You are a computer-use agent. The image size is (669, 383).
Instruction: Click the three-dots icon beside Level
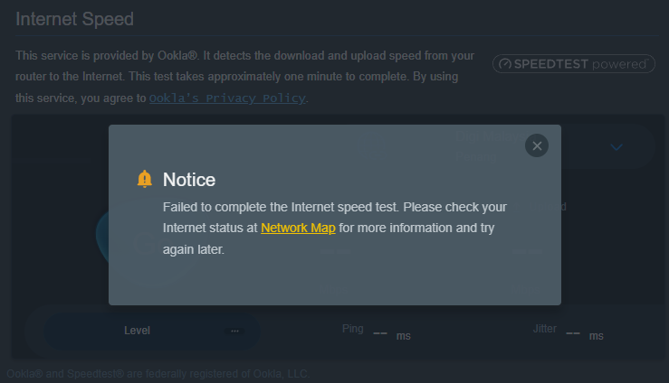click(234, 331)
